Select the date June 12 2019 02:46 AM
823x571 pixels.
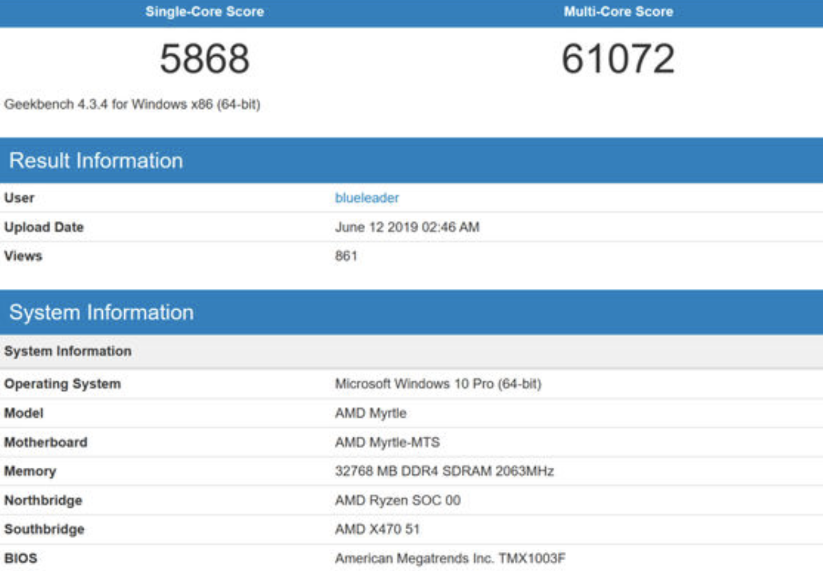pyautogui.click(x=407, y=227)
